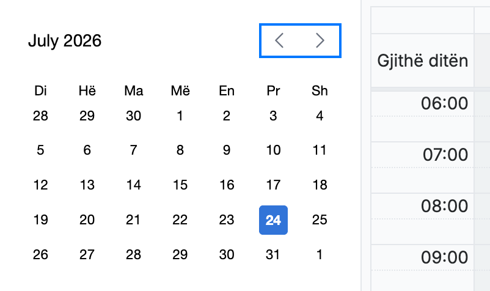Viewport: 490px width, 291px height.
Task: Select August 1 at end of last row
Action: coord(320,254)
